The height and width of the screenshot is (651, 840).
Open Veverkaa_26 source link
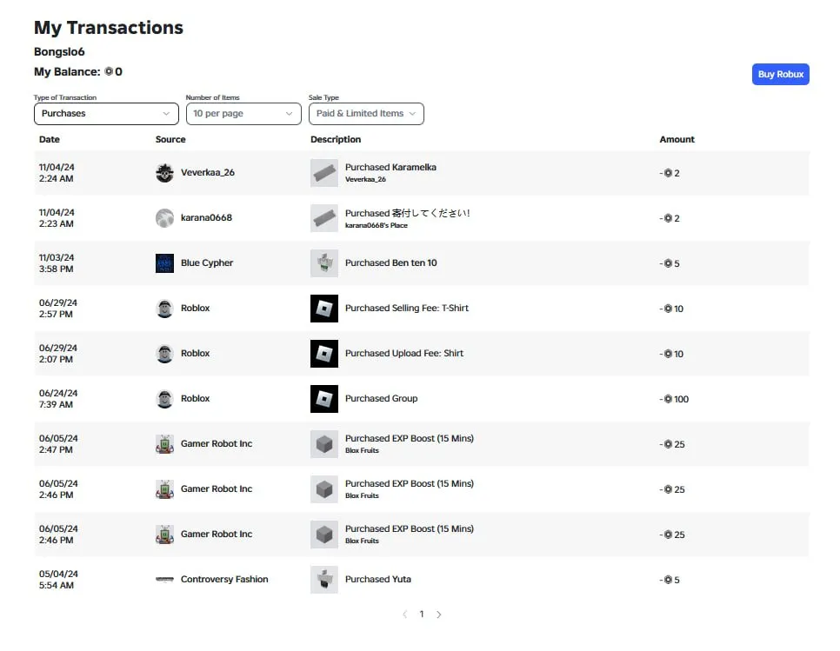point(208,172)
